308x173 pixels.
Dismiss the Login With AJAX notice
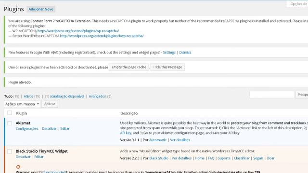coord(185,52)
